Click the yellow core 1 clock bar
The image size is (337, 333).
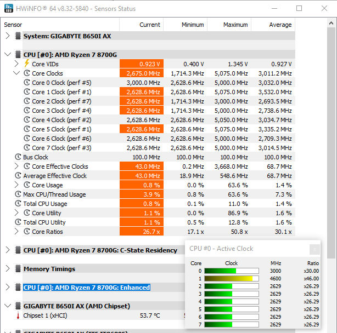tap(232, 279)
